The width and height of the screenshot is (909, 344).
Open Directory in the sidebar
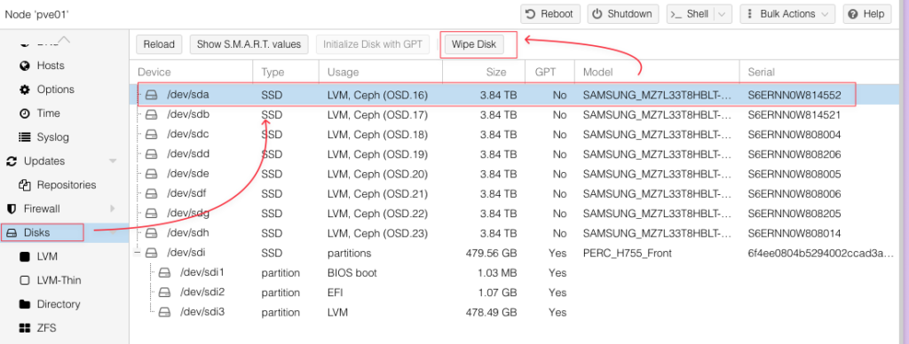[x=59, y=304]
